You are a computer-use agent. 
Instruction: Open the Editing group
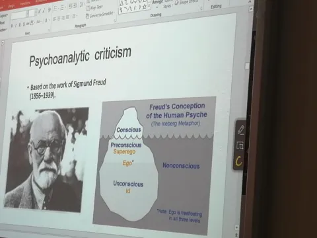[x=216, y=7]
